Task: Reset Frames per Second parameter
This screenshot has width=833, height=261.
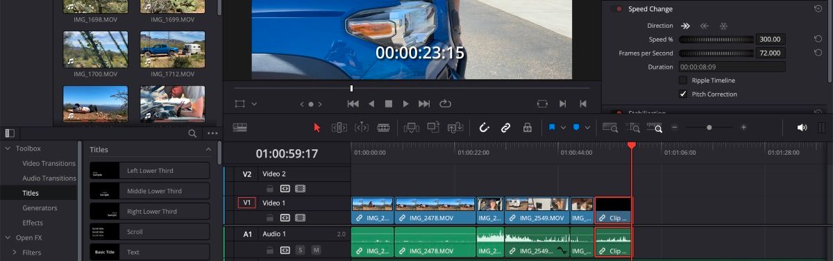Action: click(818, 53)
